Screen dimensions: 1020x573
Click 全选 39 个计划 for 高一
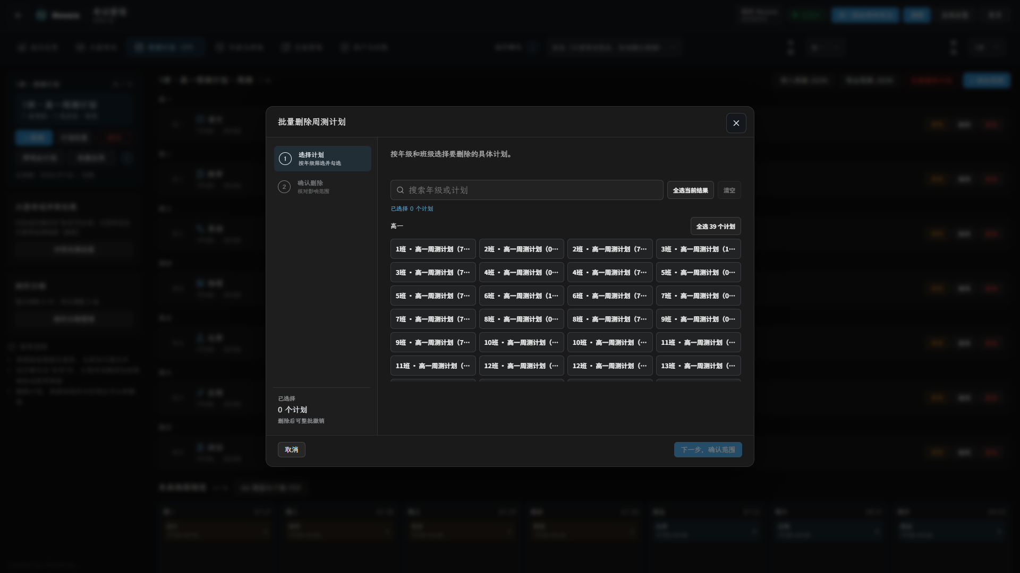715,226
